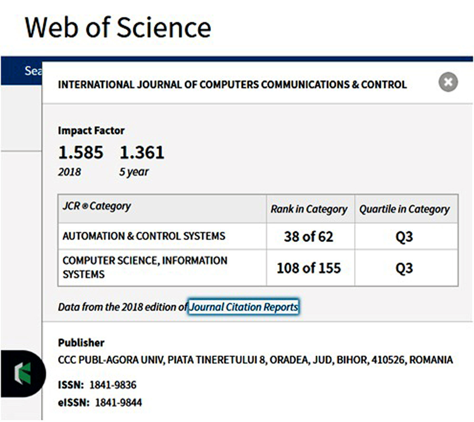Select the 2018 impact factor value 1.585
The image size is (474, 422).
tap(80, 153)
